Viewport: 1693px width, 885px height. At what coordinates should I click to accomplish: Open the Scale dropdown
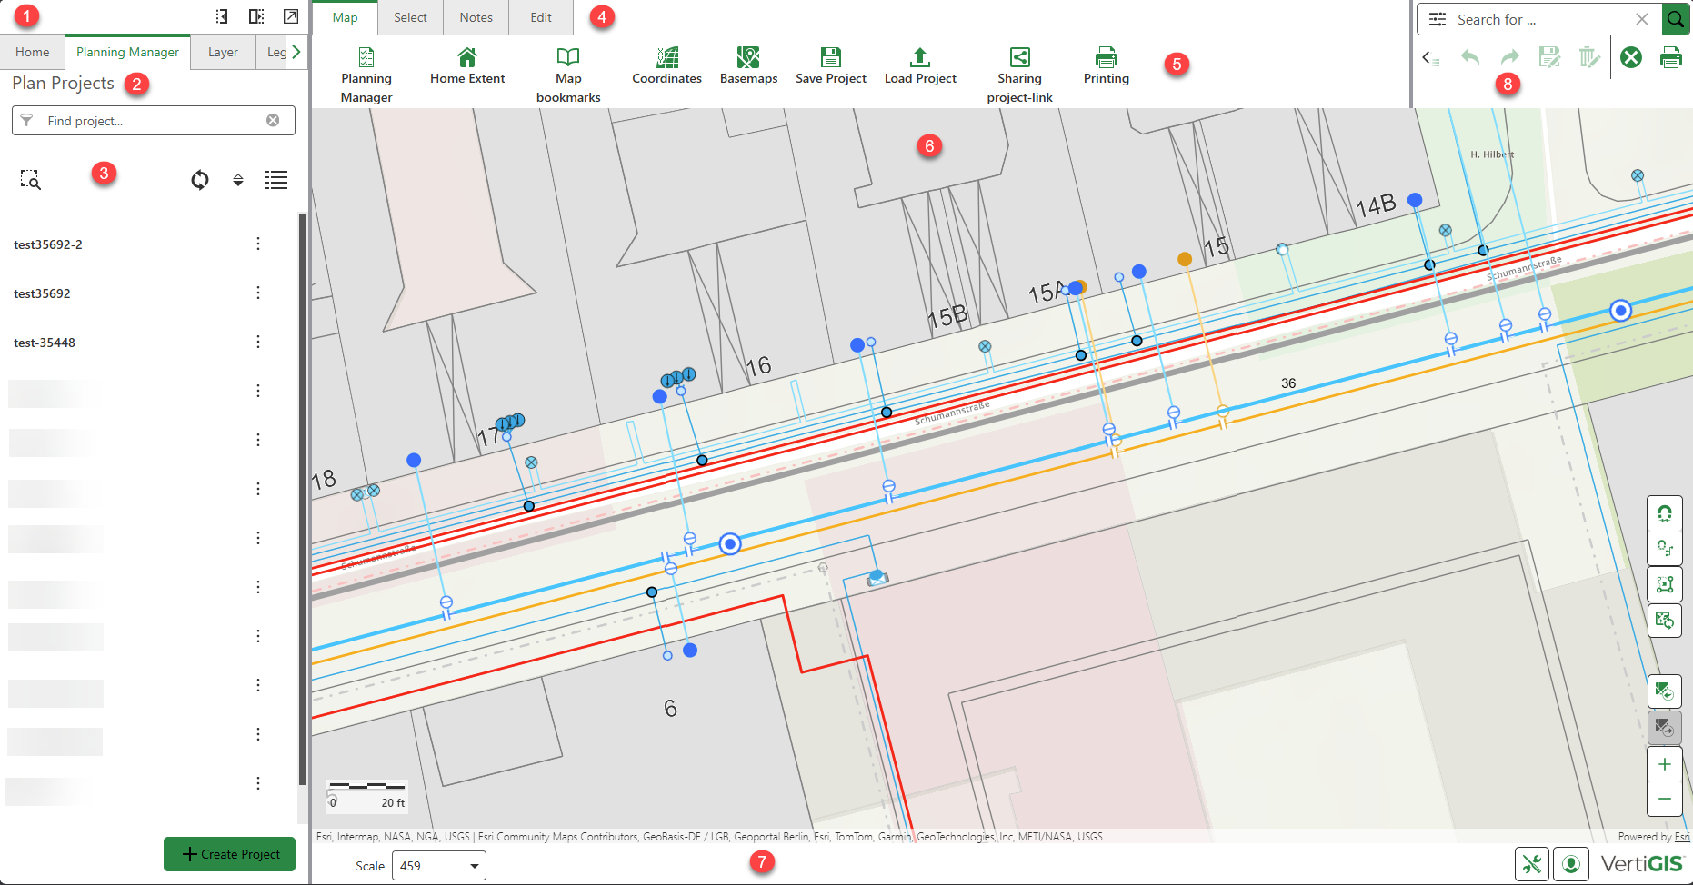439,865
